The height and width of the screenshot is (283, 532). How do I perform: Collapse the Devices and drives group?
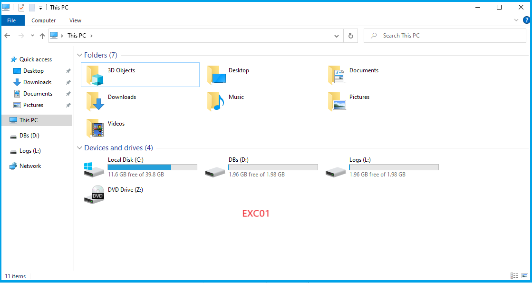click(x=79, y=148)
